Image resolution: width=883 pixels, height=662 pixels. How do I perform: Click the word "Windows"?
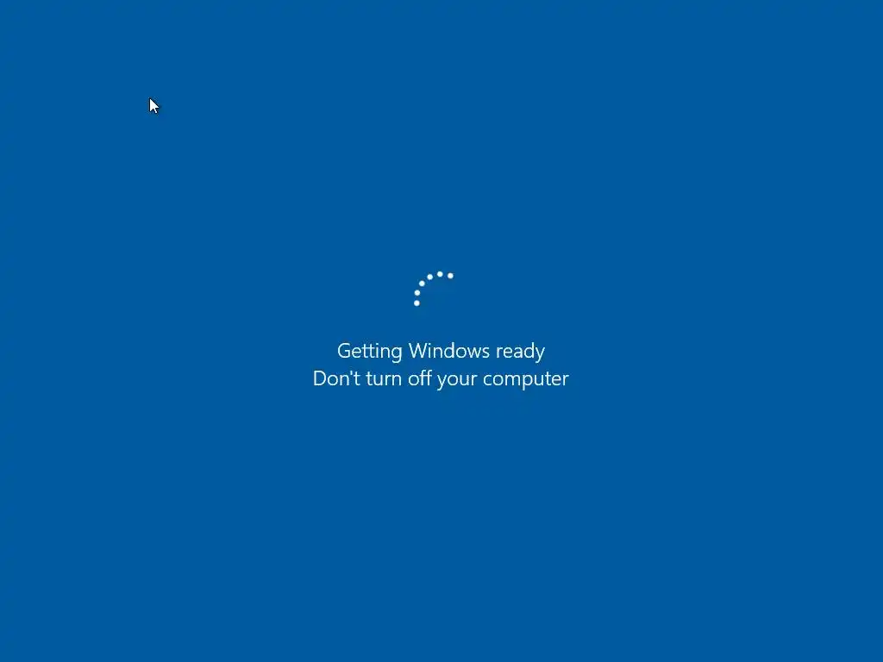[448, 351]
